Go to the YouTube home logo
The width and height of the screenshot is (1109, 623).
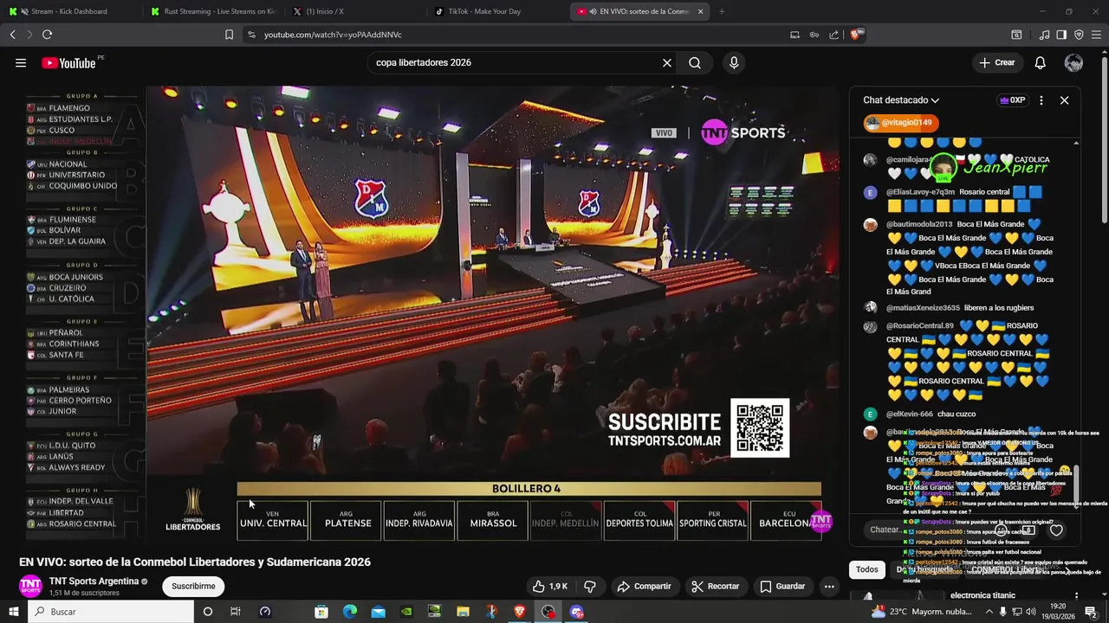pyautogui.click(x=68, y=62)
